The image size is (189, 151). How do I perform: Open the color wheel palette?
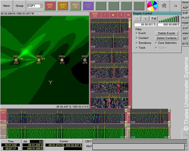pos(152,6)
